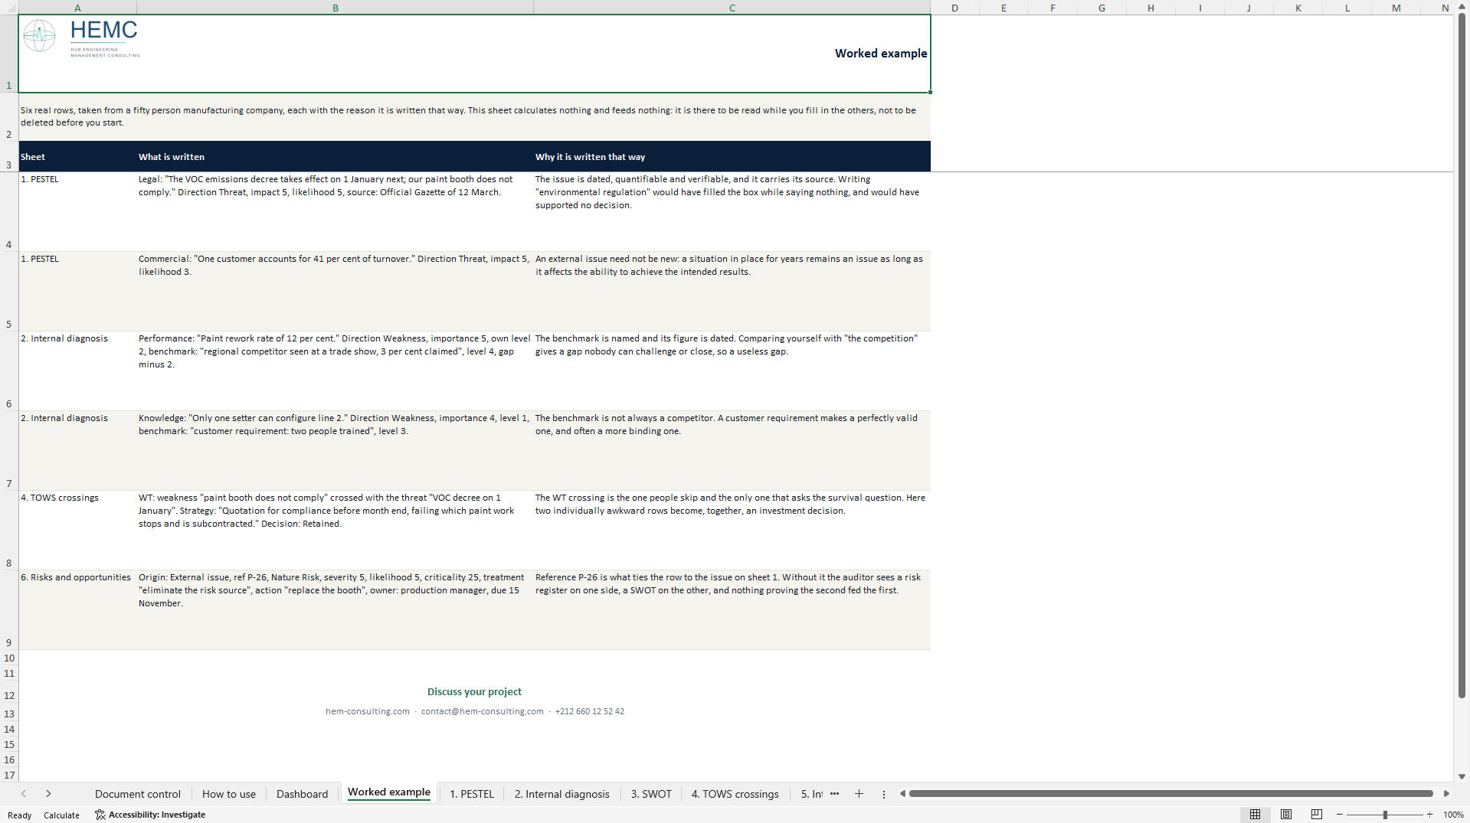Click the zoom slider handle
This screenshot has width=1470, height=823.
point(1385,815)
